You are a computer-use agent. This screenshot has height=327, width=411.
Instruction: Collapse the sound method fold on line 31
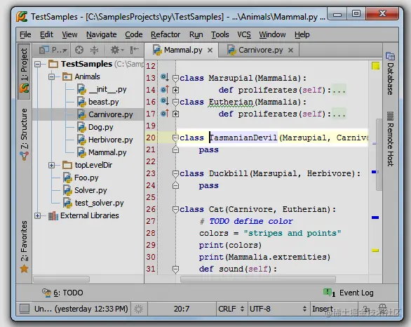175,269
